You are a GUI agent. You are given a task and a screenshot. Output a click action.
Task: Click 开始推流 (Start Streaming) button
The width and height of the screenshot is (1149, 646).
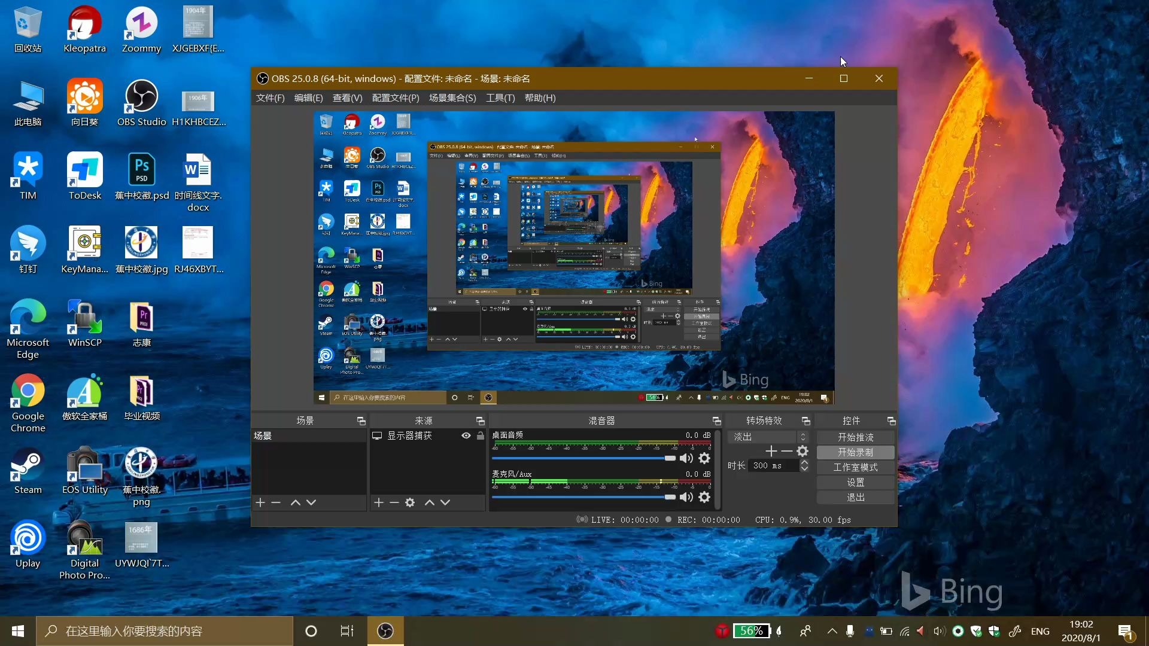coord(855,437)
